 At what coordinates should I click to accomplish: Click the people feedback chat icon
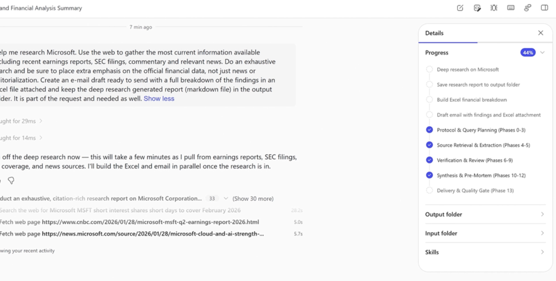pos(527,8)
